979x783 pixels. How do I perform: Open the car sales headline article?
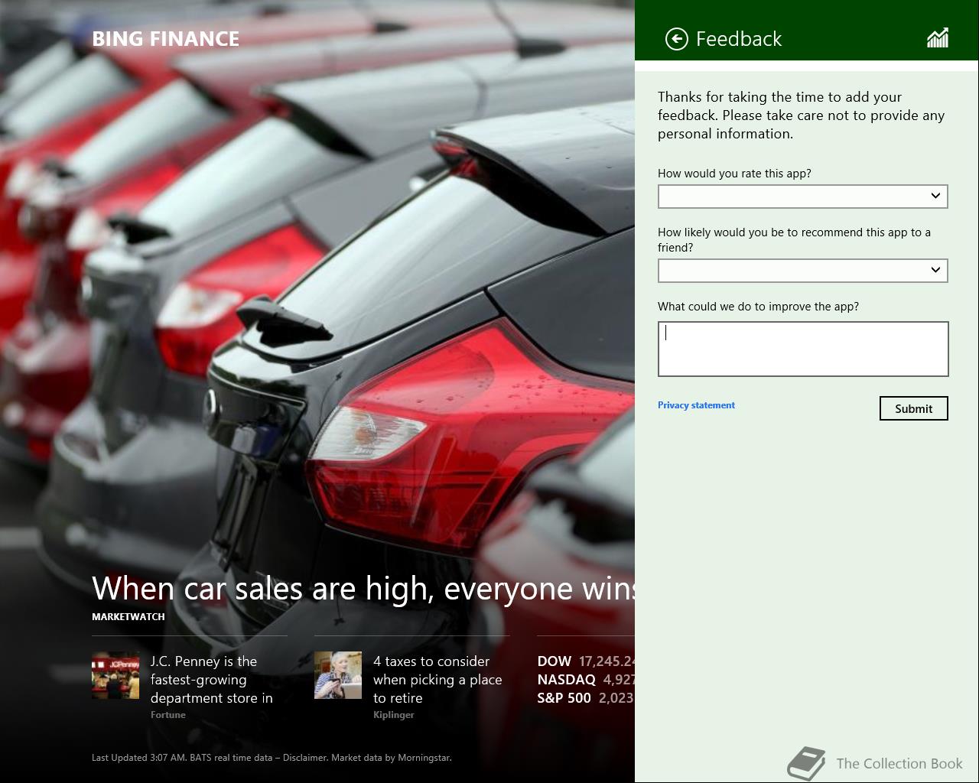click(x=363, y=588)
